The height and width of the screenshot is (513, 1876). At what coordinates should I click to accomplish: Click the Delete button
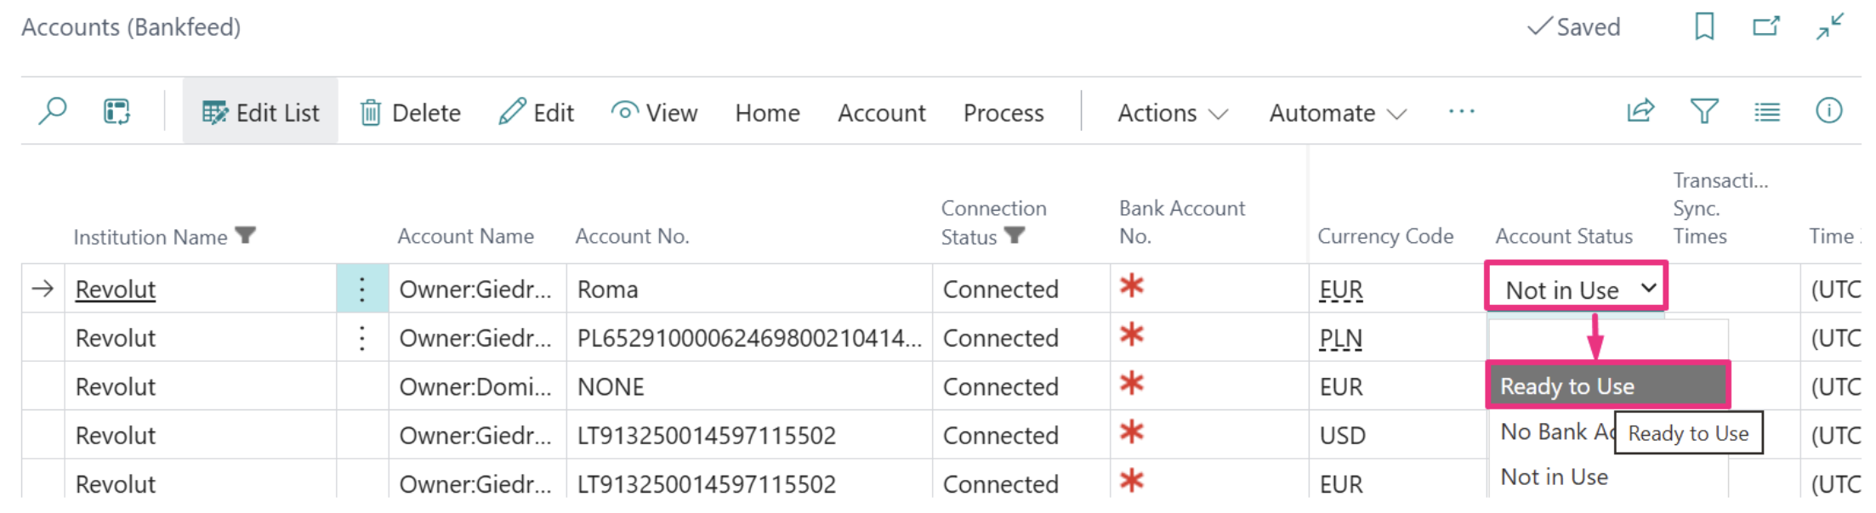410,112
